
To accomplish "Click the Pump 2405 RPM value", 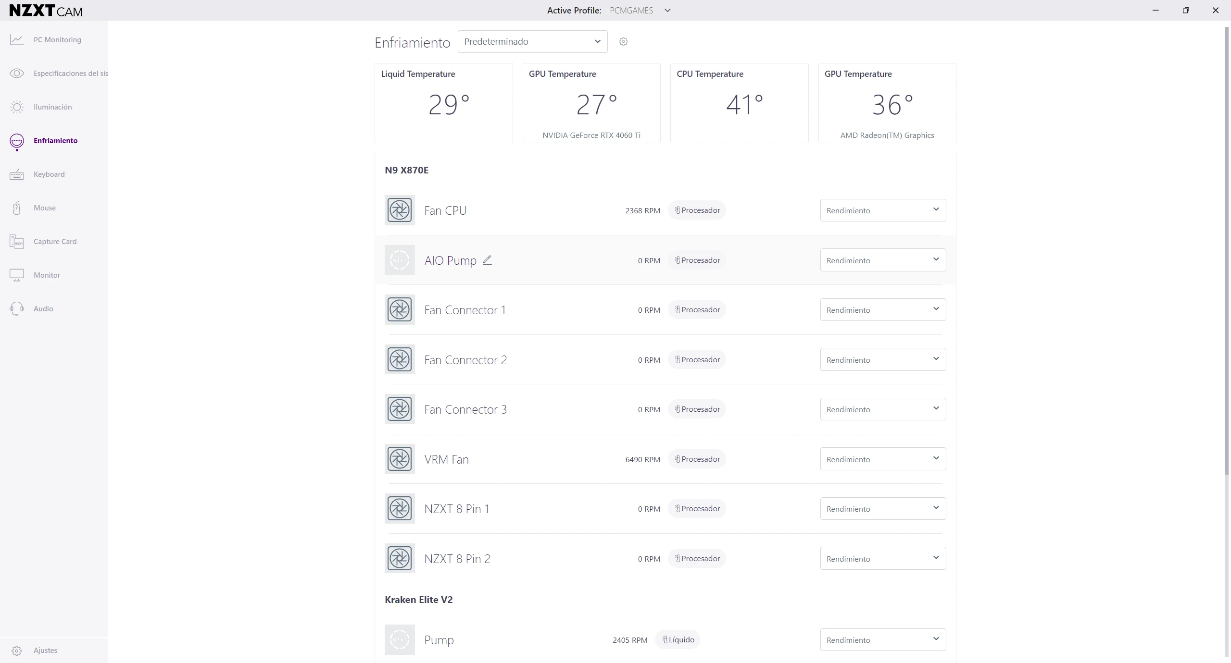I will (x=630, y=640).
